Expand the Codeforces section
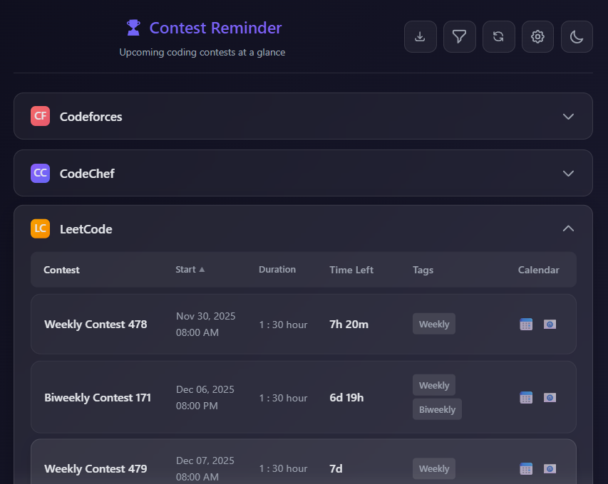The height and width of the screenshot is (484, 608). (x=568, y=116)
